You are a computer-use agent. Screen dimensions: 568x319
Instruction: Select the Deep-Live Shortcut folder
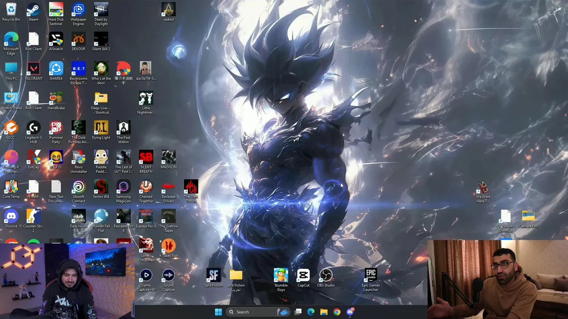101,103
